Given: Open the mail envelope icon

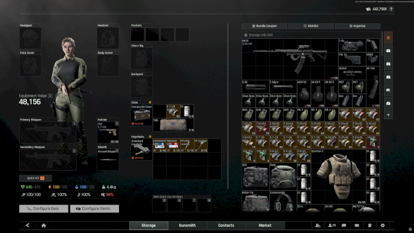Looking at the screenshot, I should [357, 225].
